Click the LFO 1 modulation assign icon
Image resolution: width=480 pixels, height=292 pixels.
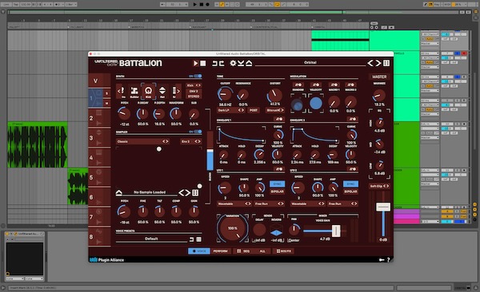279,169
